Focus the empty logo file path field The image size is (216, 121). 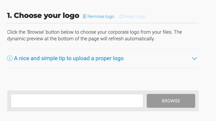coord(77,101)
